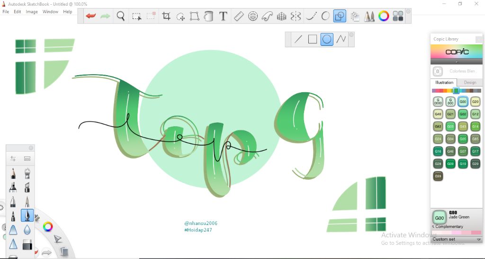
Task: Select the Ellipse guide tool
Action: click(x=253, y=16)
